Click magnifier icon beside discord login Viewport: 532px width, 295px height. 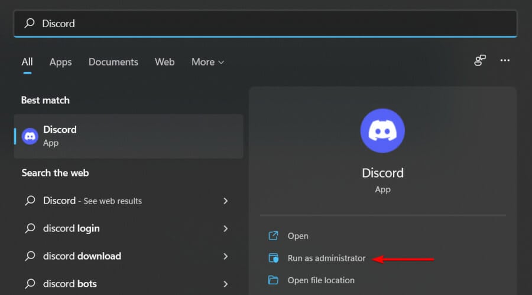pos(30,228)
